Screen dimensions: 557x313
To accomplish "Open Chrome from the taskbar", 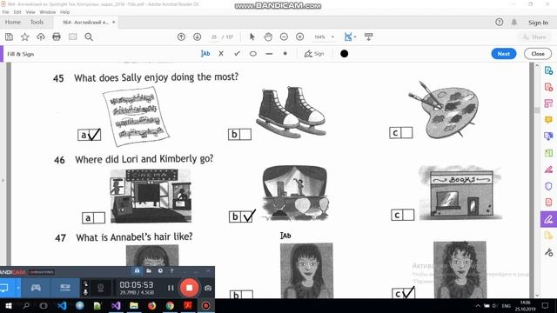I will [x=170, y=305].
